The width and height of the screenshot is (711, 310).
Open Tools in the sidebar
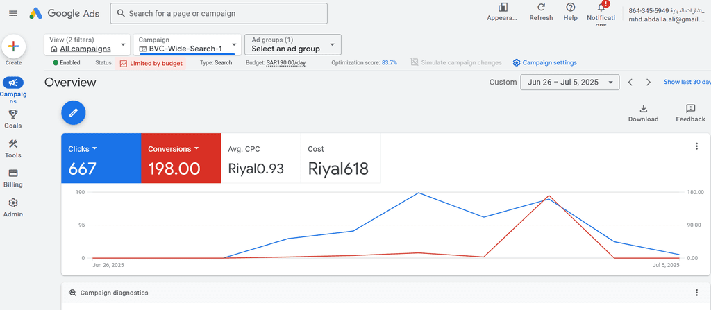[13, 148]
